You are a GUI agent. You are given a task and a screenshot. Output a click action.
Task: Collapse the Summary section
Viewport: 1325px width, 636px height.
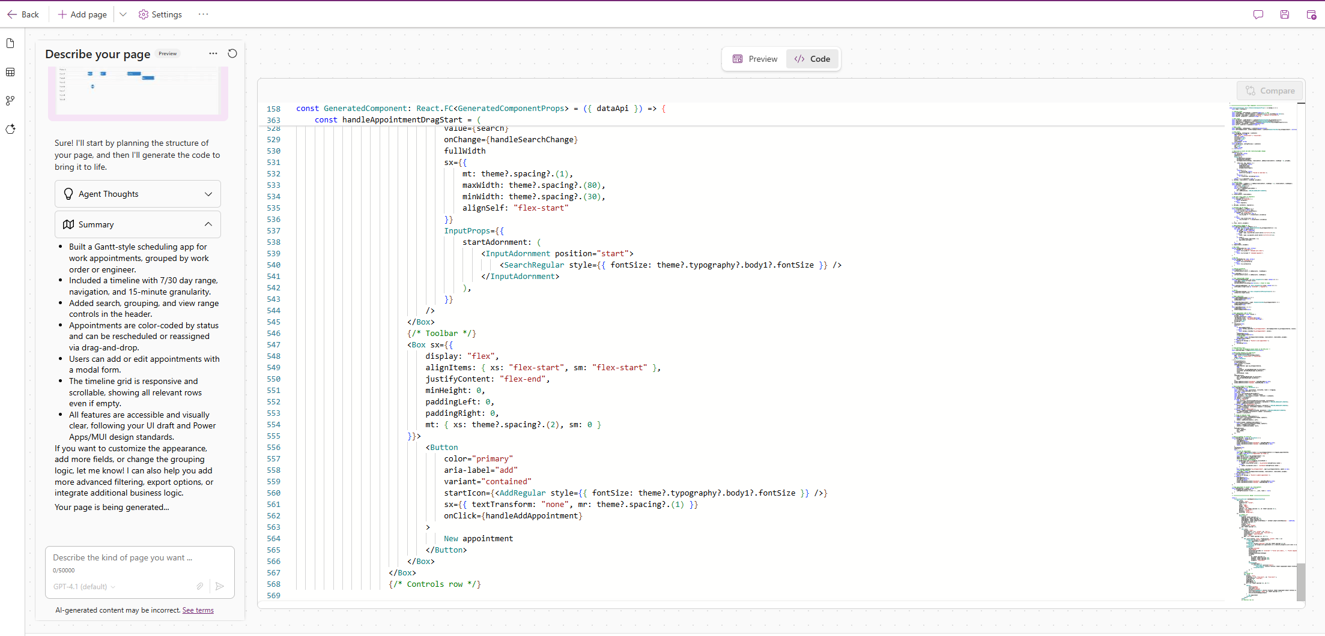(138, 224)
